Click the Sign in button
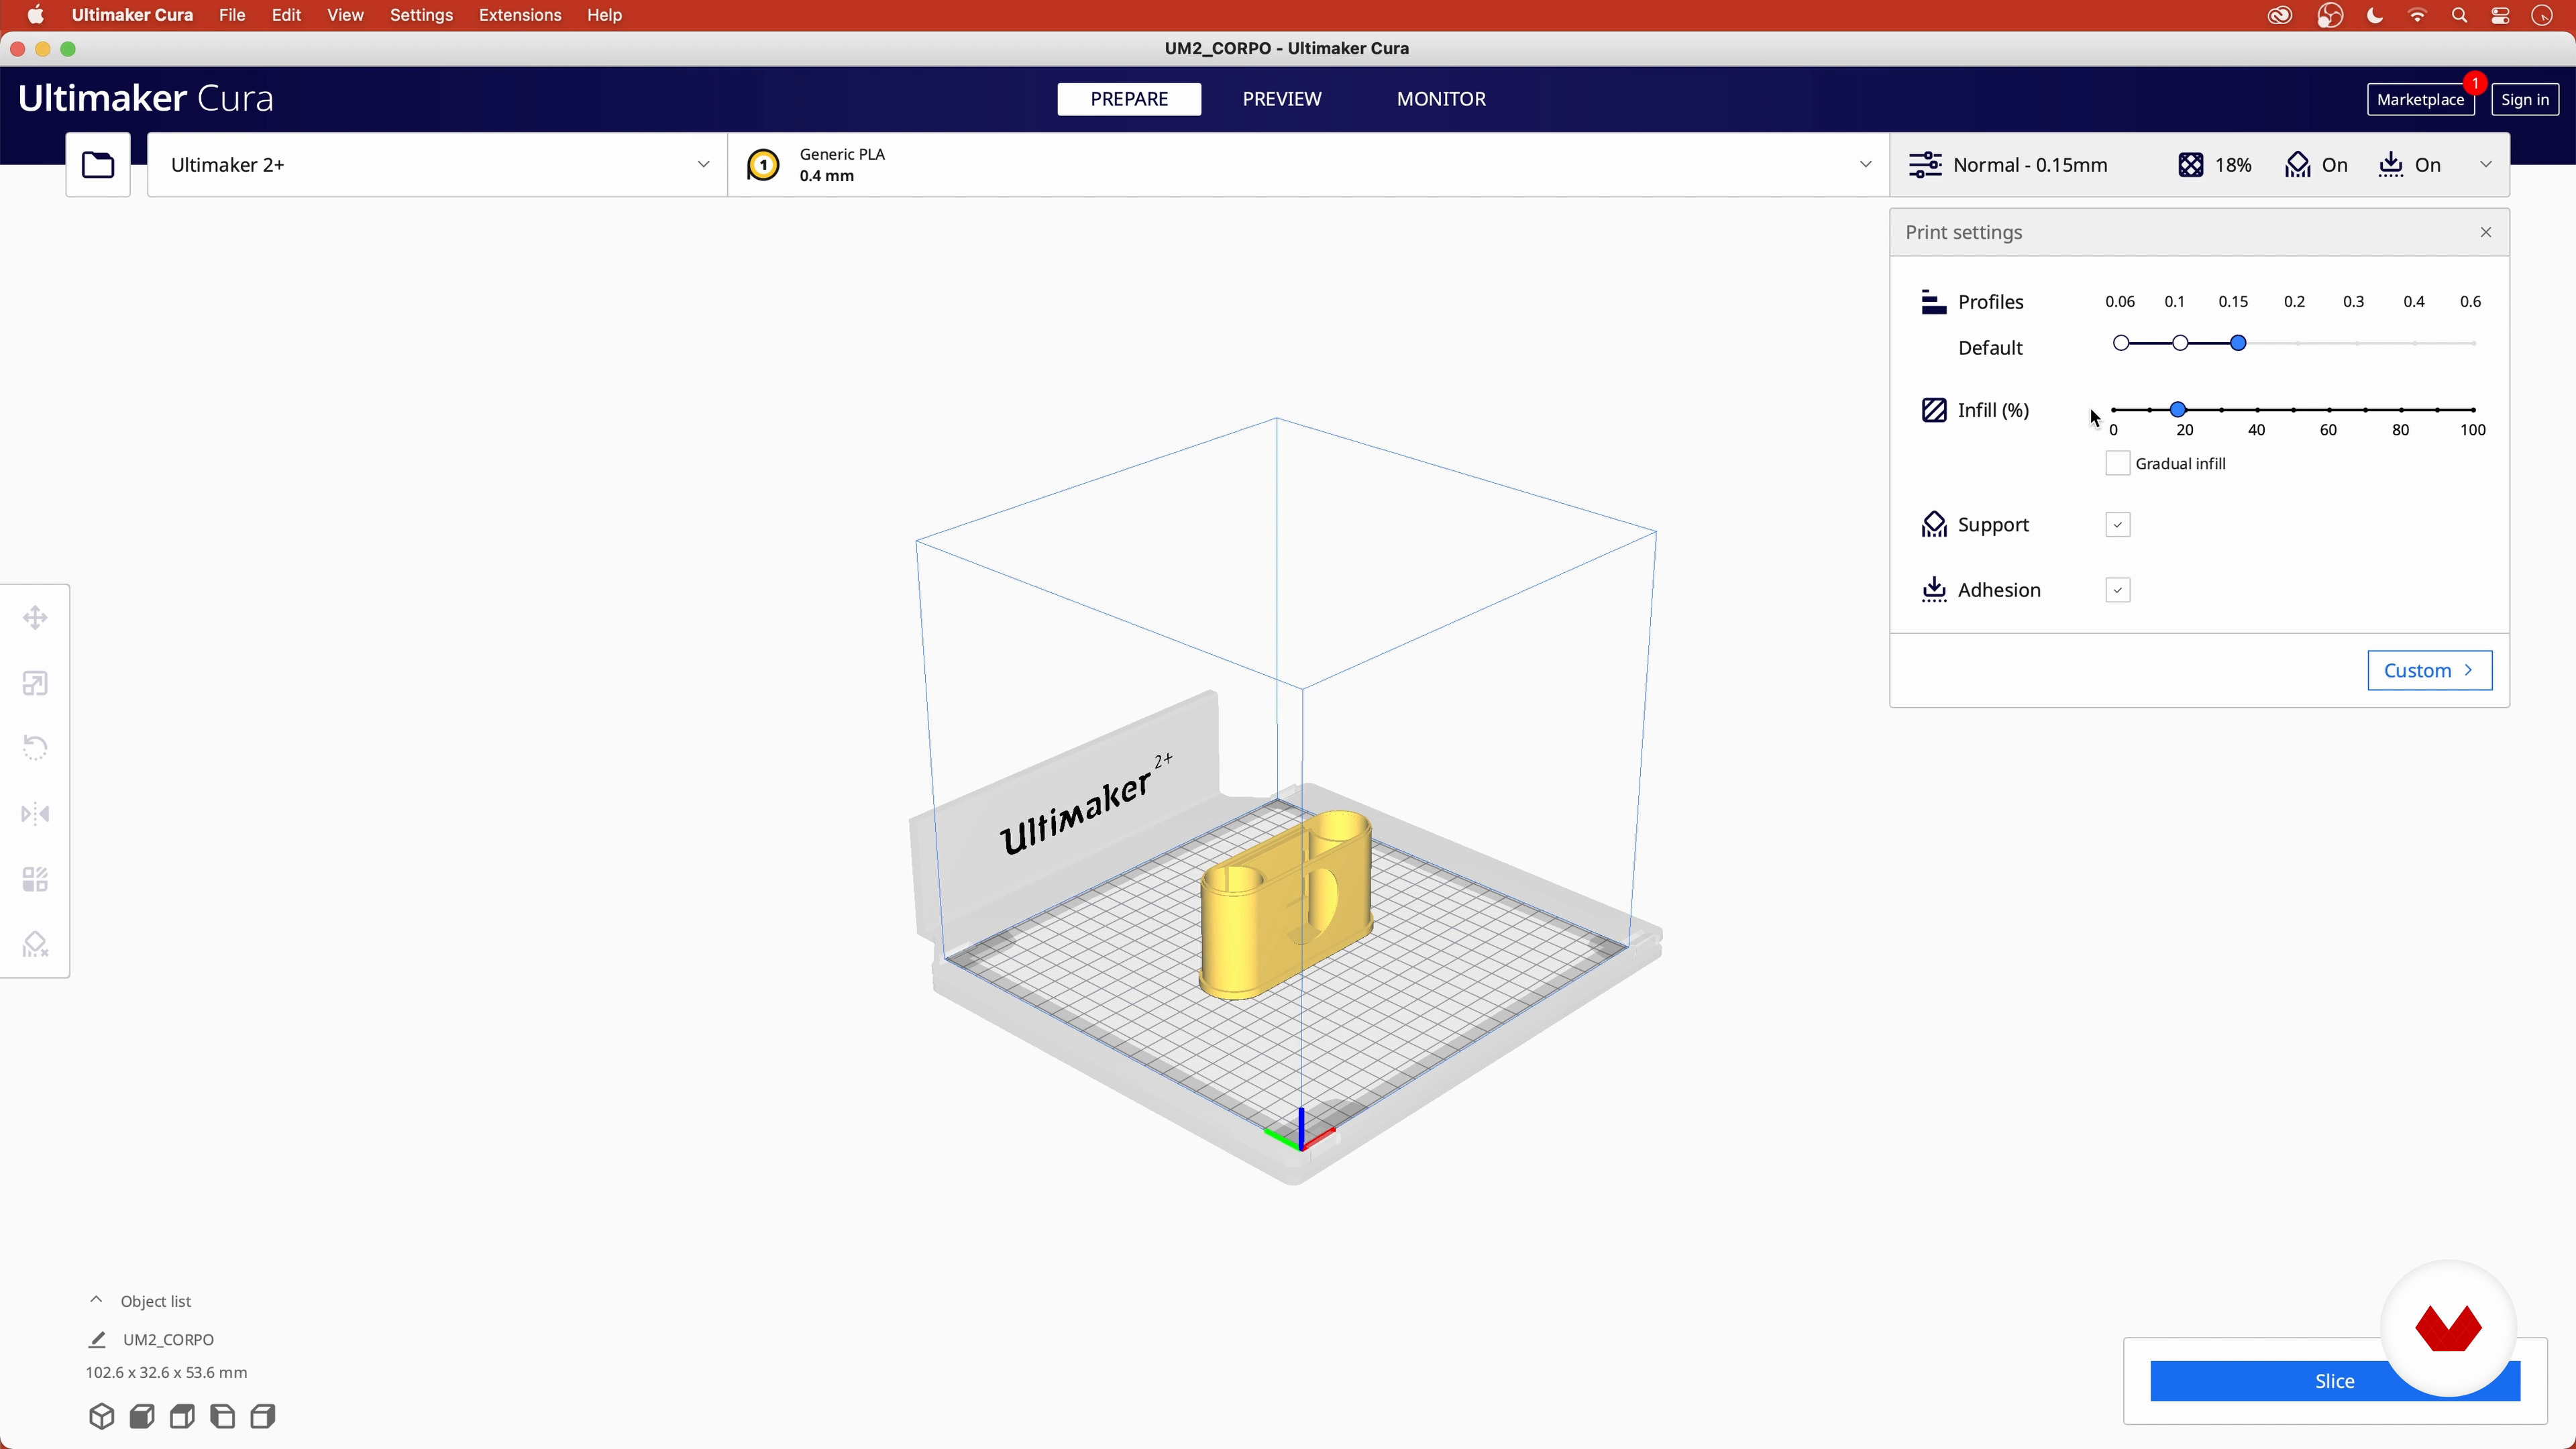 [x=2525, y=99]
